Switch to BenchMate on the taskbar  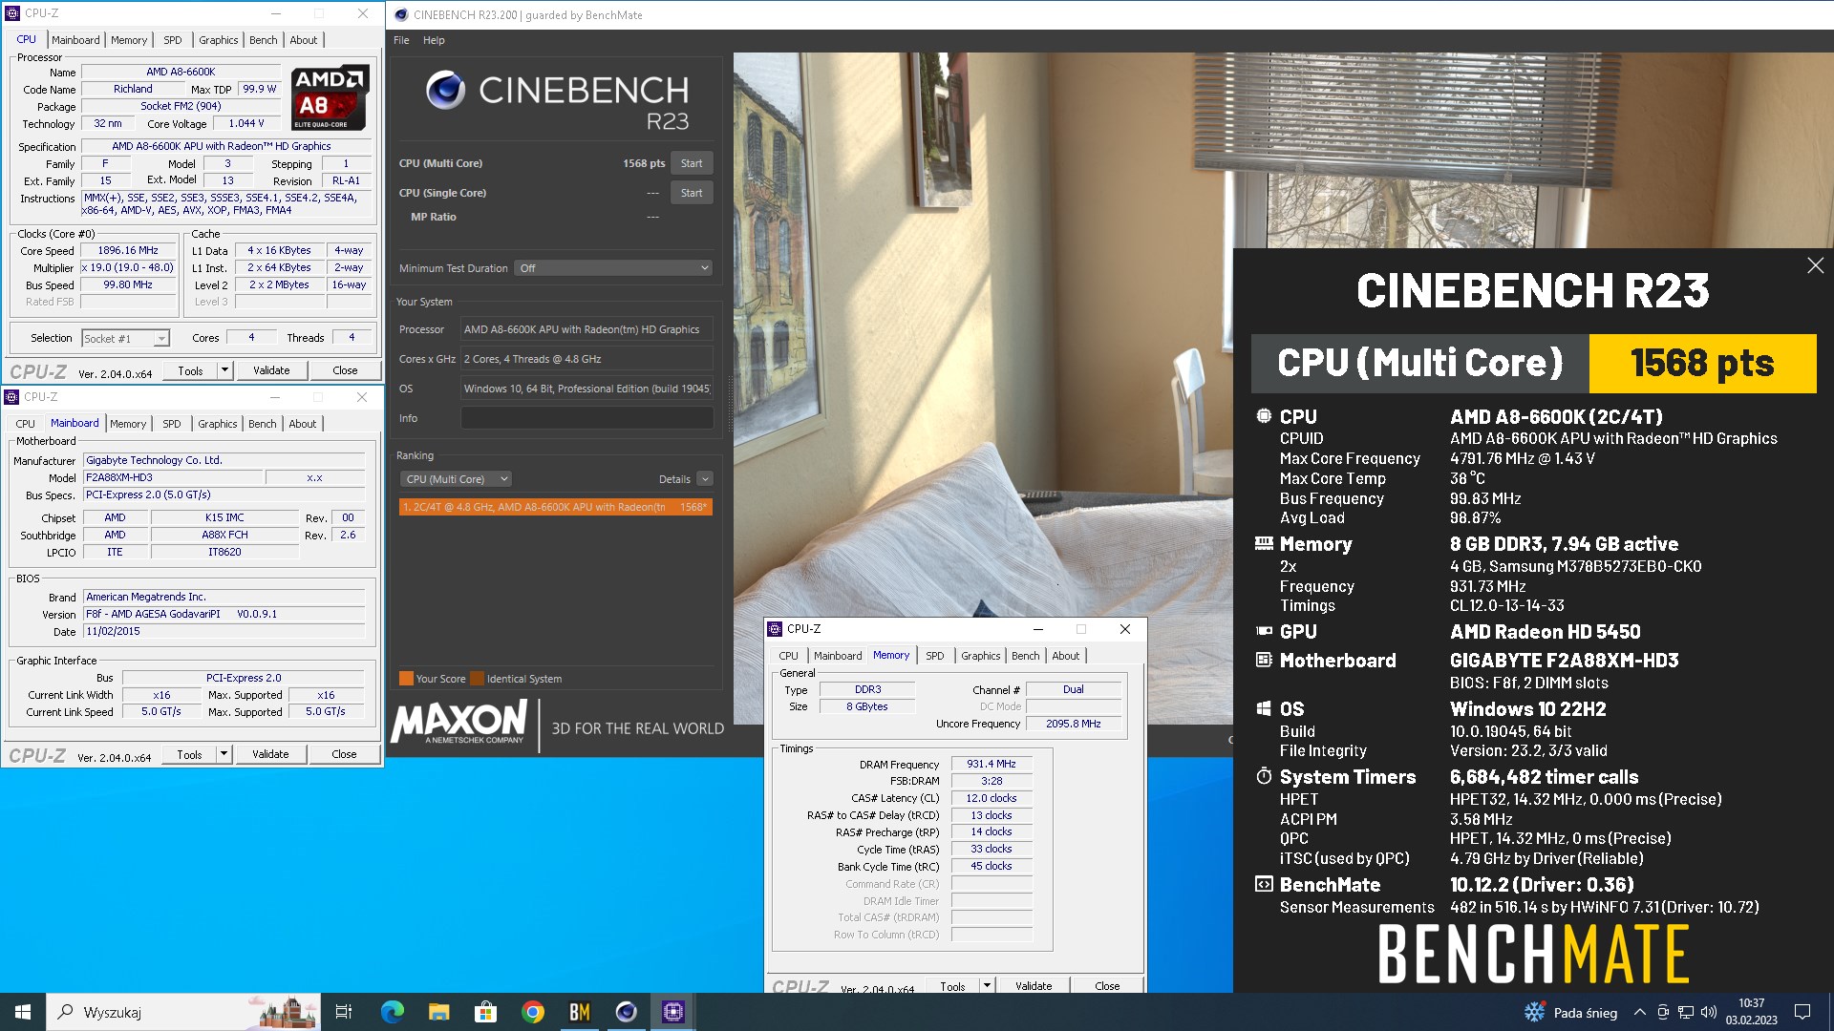580,1012
